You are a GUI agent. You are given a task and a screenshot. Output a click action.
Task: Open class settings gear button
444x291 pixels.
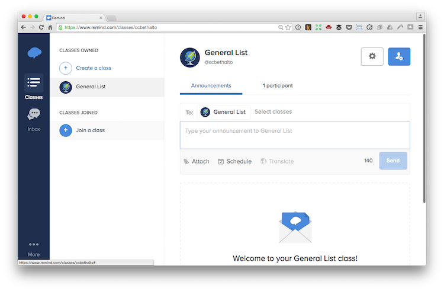(x=372, y=56)
